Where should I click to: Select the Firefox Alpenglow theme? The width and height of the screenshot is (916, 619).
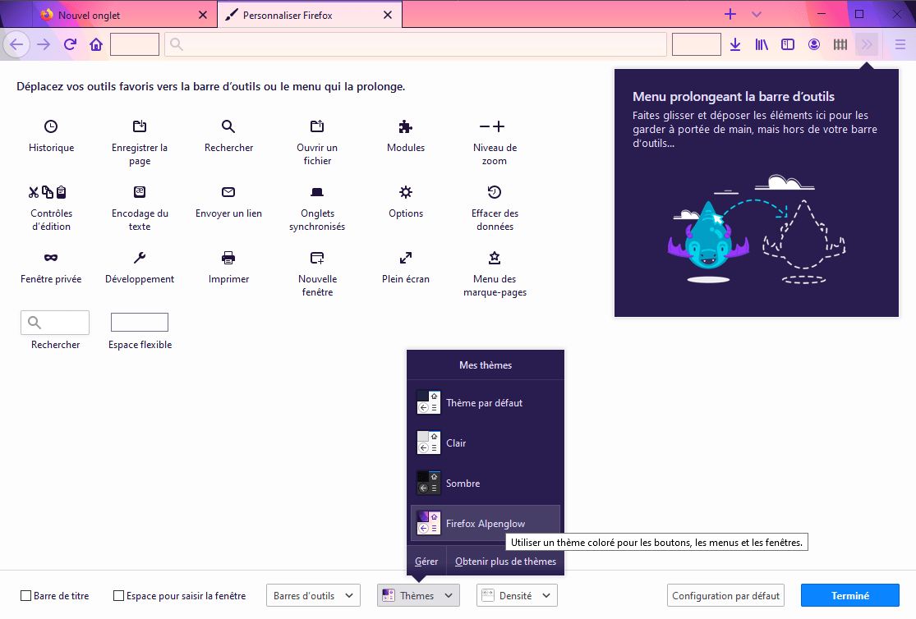click(486, 524)
